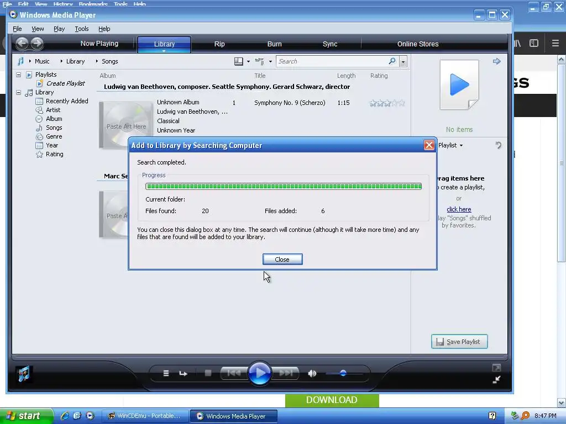The height and width of the screenshot is (424, 566).
Task: Toggle shuffle mode in player controls
Action: pos(166,373)
